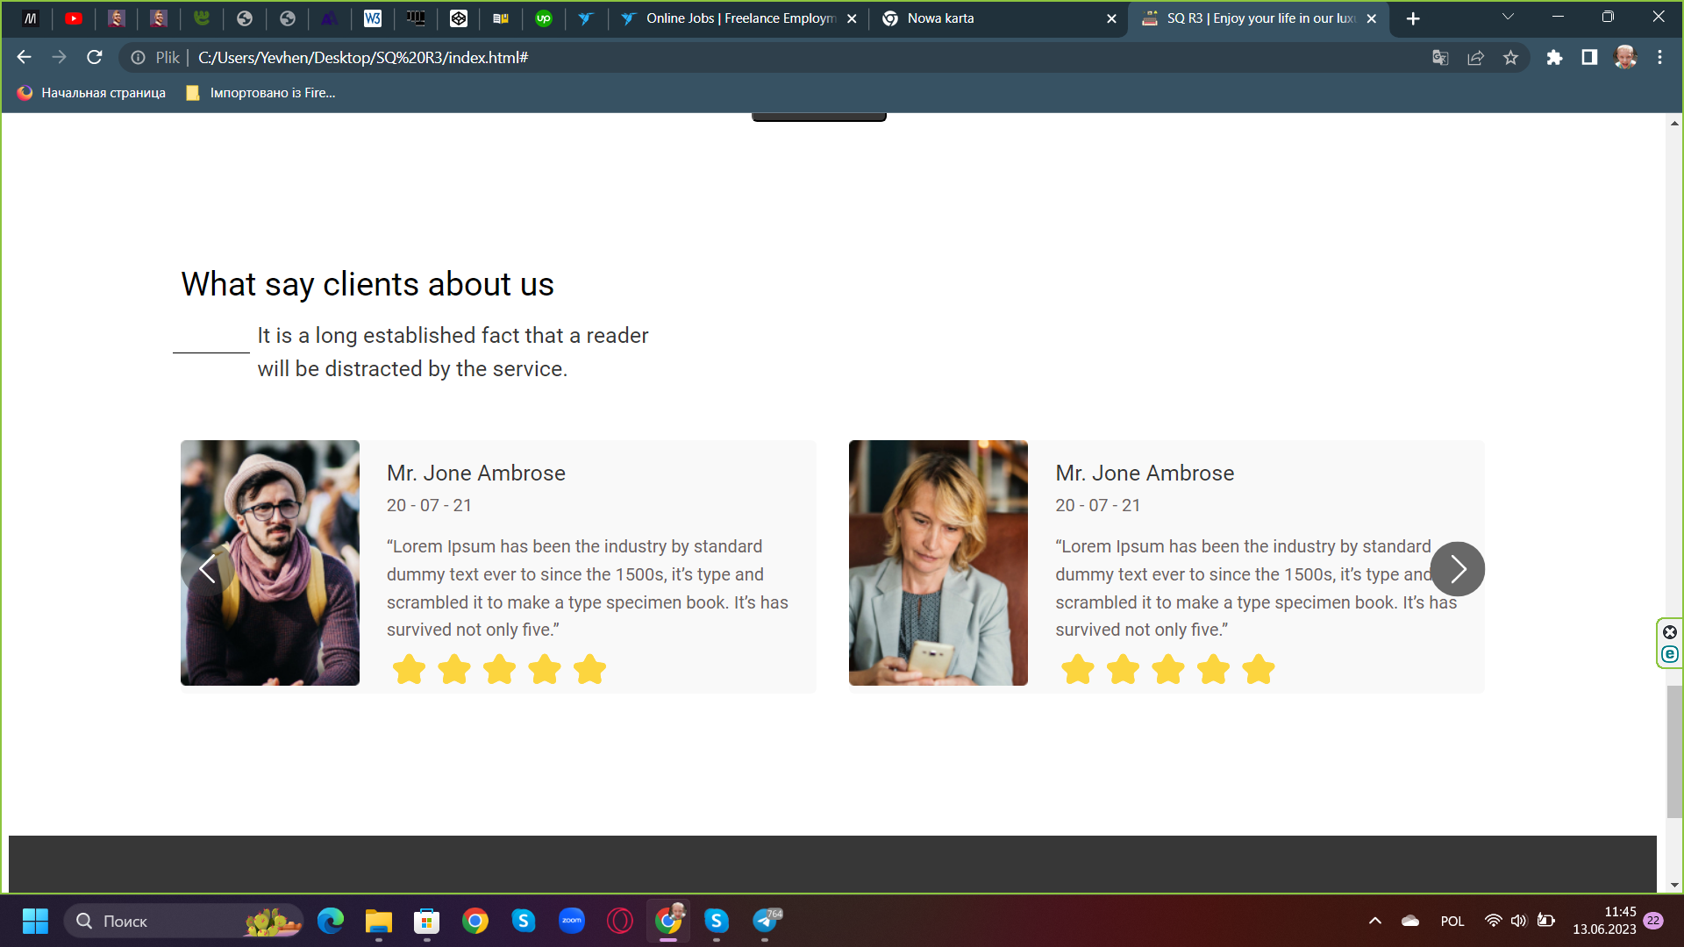Image resolution: width=1684 pixels, height=947 pixels.
Task: Open the Начальная страница bookmark
Action: pos(91,93)
